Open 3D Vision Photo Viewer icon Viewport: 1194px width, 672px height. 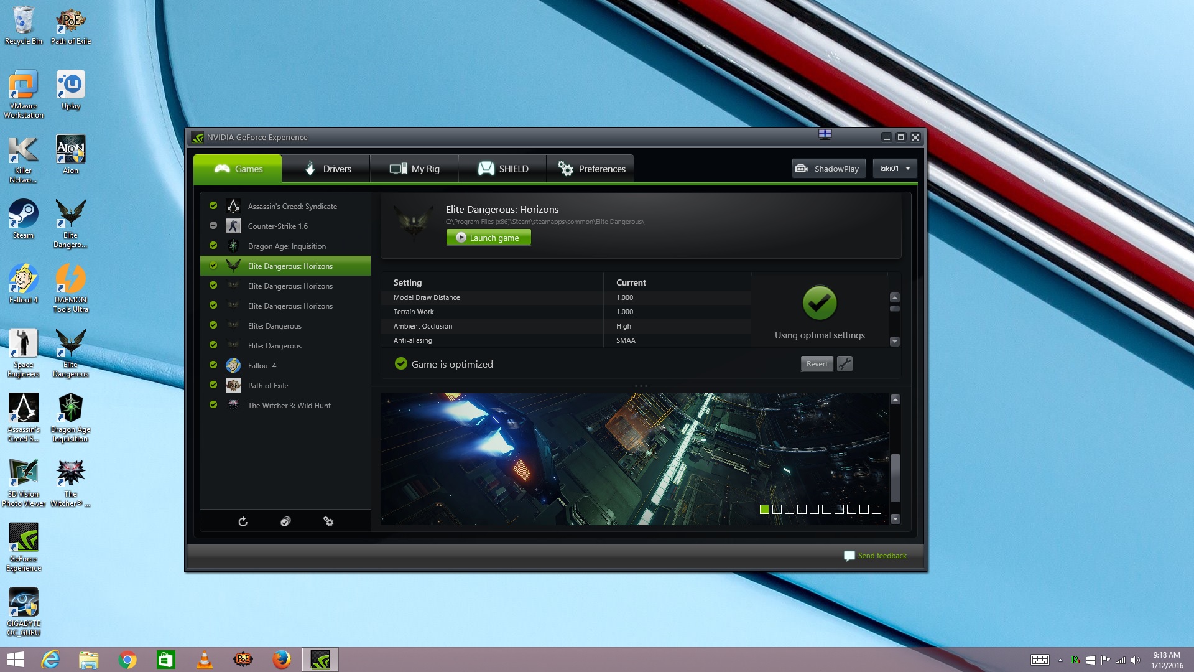(24, 482)
